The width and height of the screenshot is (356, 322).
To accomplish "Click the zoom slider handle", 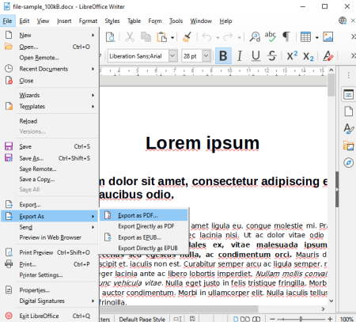I will coord(301,319).
